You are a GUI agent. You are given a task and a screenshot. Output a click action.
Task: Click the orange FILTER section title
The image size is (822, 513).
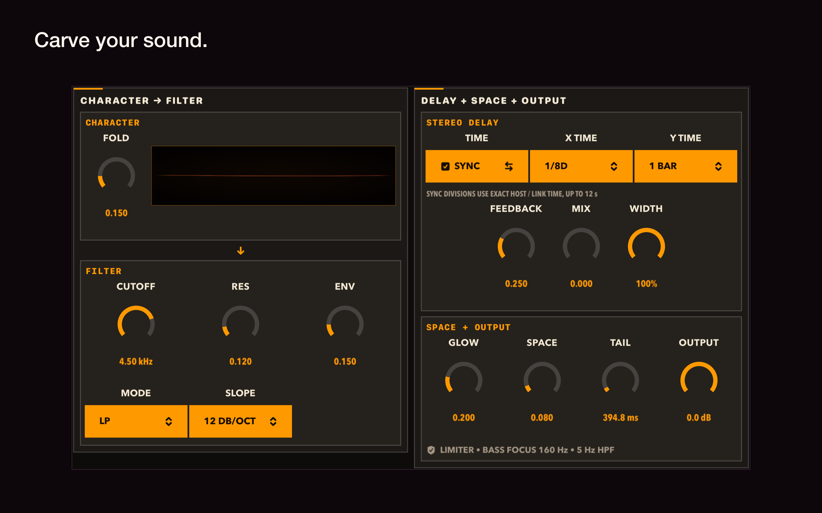coord(104,271)
